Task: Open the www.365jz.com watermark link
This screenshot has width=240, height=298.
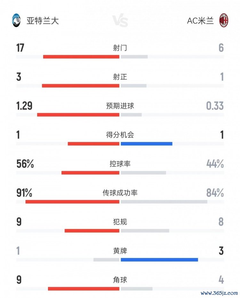Action: tap(219, 293)
